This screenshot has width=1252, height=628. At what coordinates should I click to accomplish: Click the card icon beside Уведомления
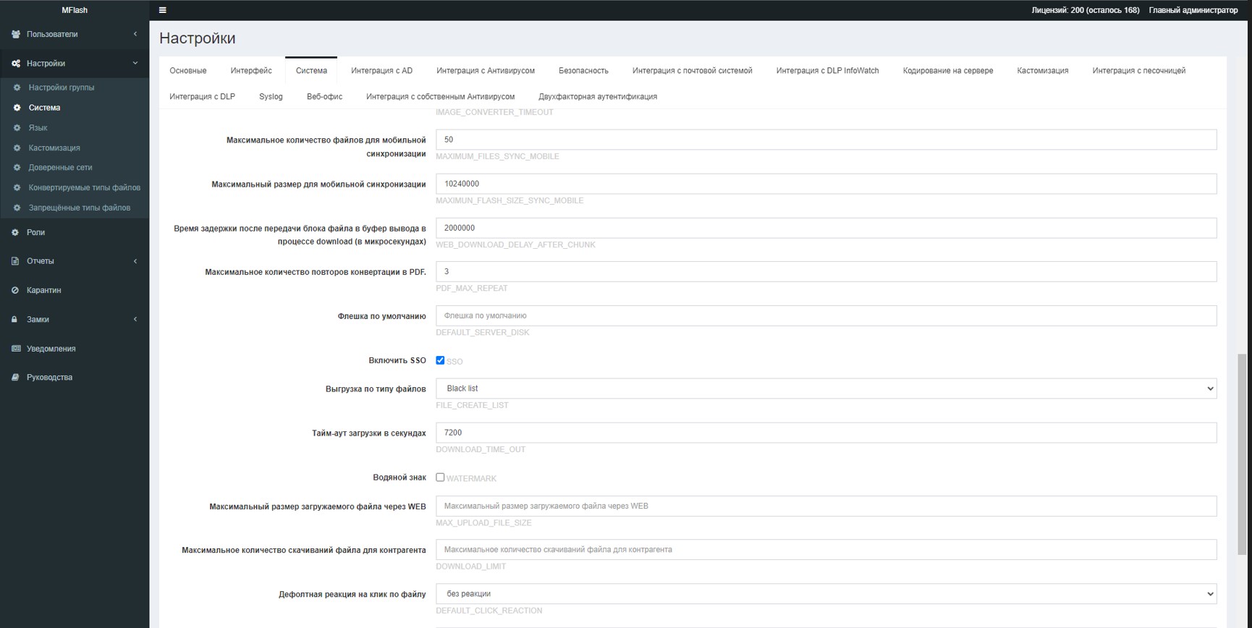(16, 349)
